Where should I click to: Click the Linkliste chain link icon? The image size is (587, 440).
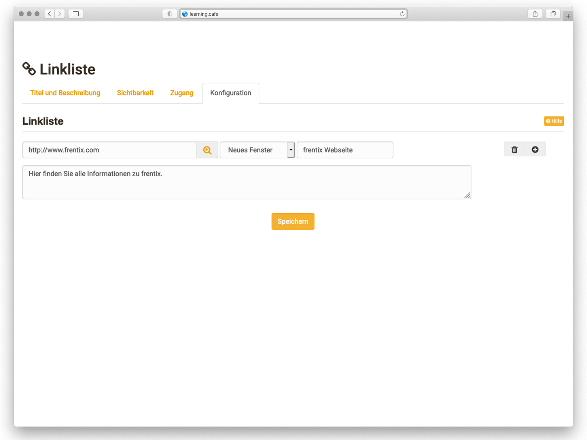[29, 69]
